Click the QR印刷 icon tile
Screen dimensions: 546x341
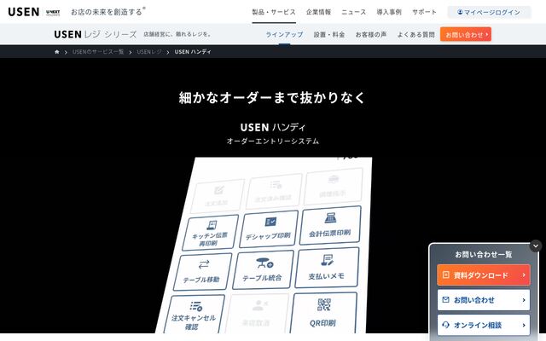[323, 313]
